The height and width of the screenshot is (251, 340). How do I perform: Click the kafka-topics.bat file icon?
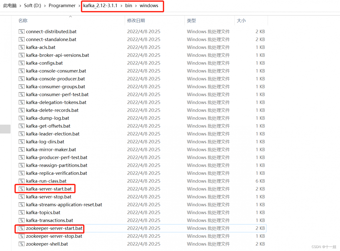(x=22, y=212)
